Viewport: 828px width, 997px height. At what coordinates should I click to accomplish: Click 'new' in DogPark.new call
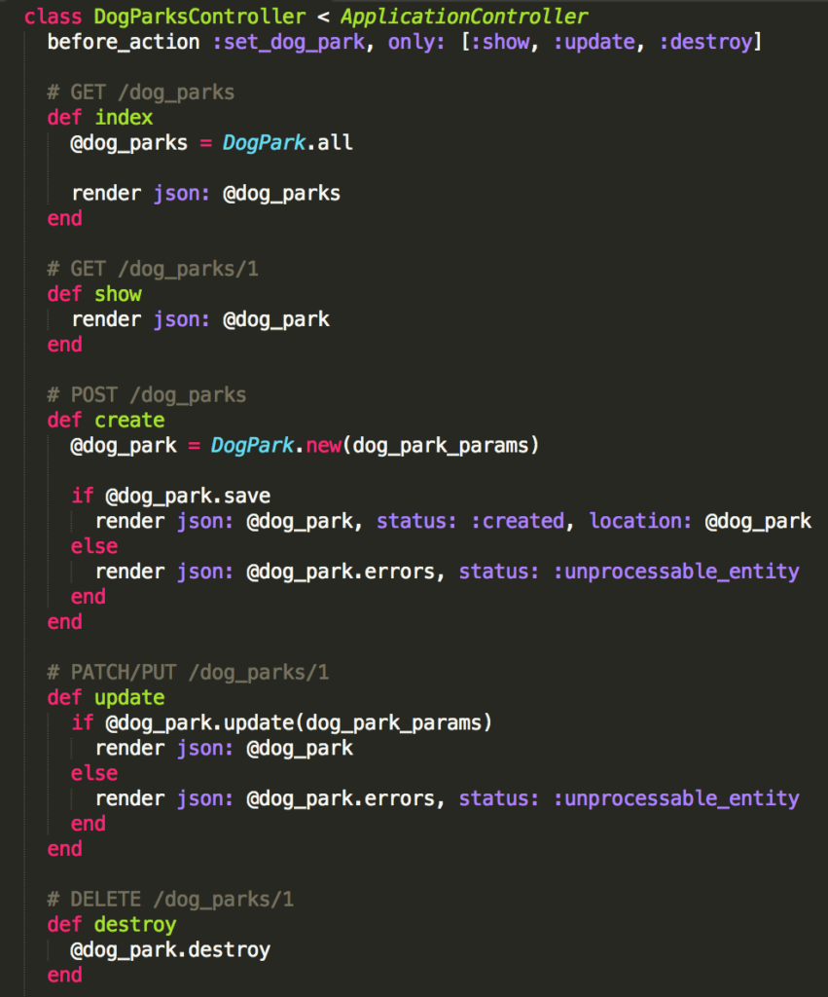tap(323, 445)
